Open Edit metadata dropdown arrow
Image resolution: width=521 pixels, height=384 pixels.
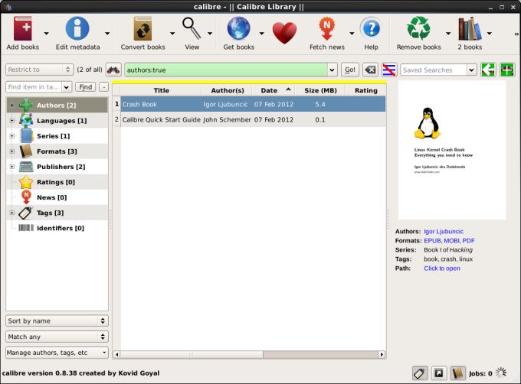(x=107, y=33)
